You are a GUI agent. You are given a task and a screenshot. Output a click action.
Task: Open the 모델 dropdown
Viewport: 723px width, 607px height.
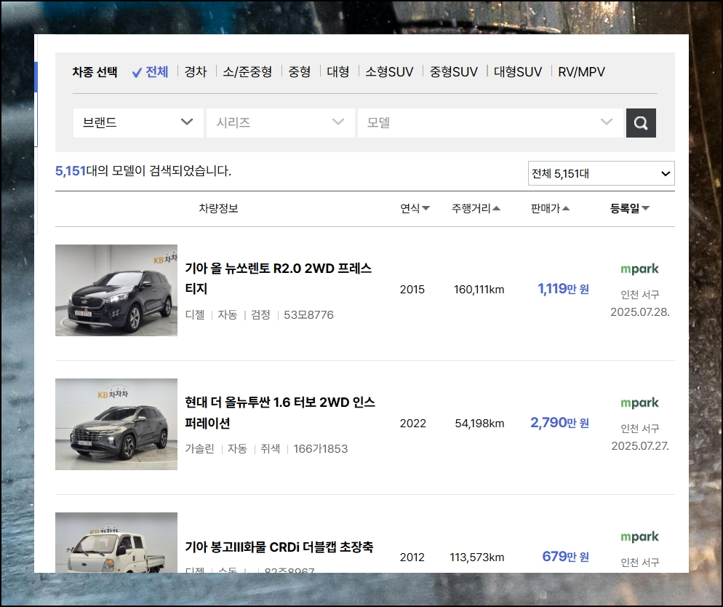(x=490, y=123)
